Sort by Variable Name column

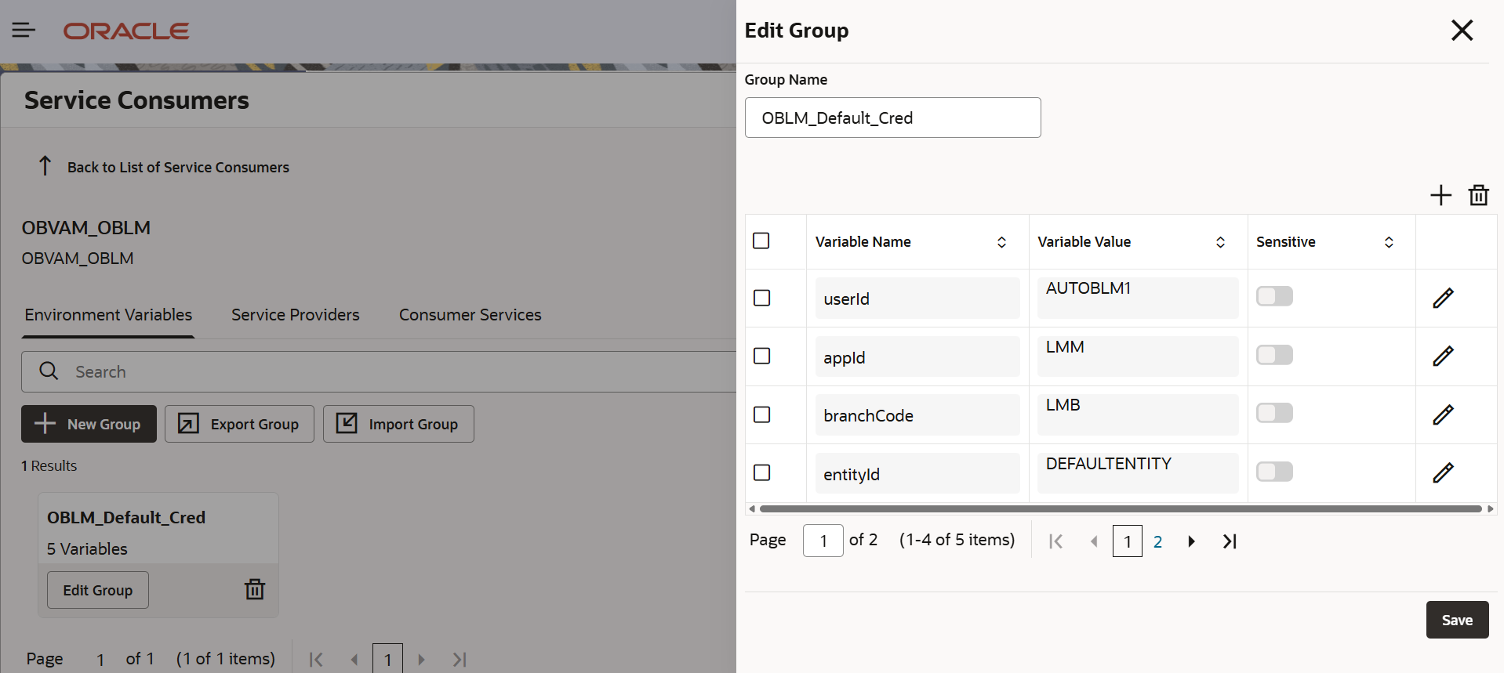point(1001,242)
